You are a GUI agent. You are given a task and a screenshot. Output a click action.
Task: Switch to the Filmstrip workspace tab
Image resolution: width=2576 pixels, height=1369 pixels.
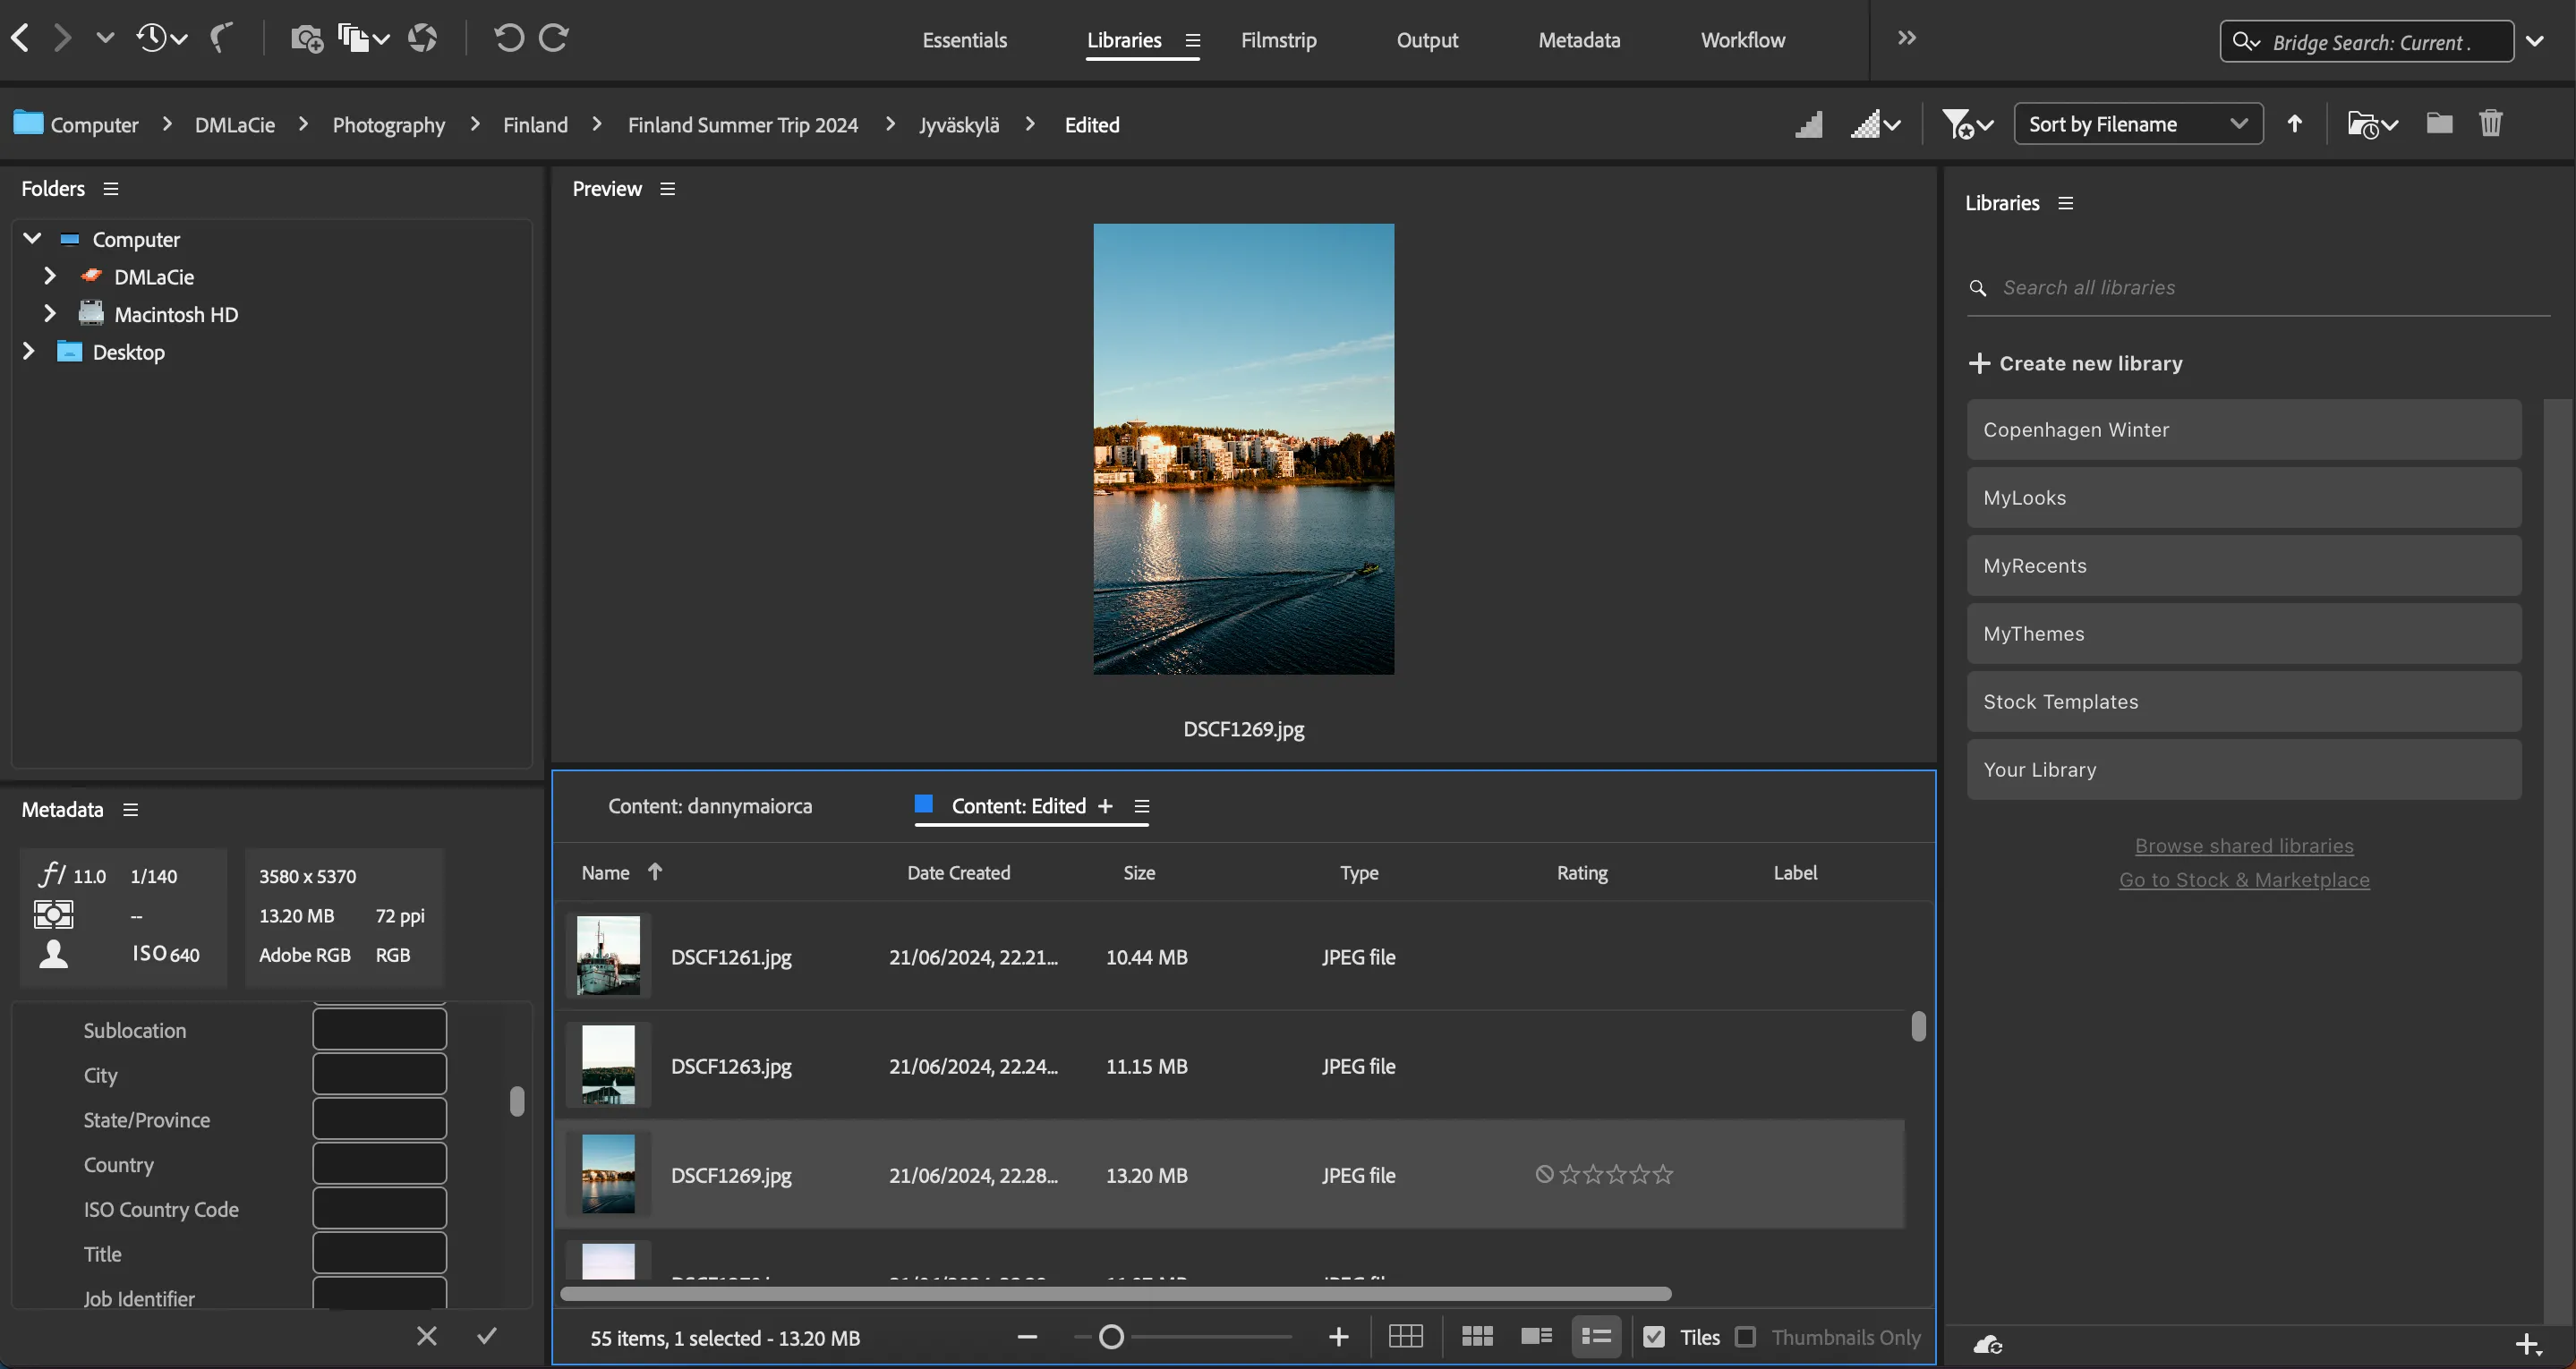[x=1278, y=40]
